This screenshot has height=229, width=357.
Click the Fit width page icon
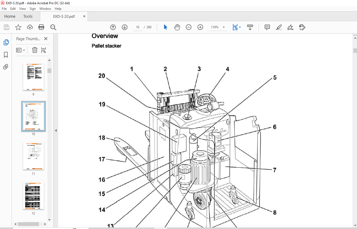pyautogui.click(x=235, y=27)
